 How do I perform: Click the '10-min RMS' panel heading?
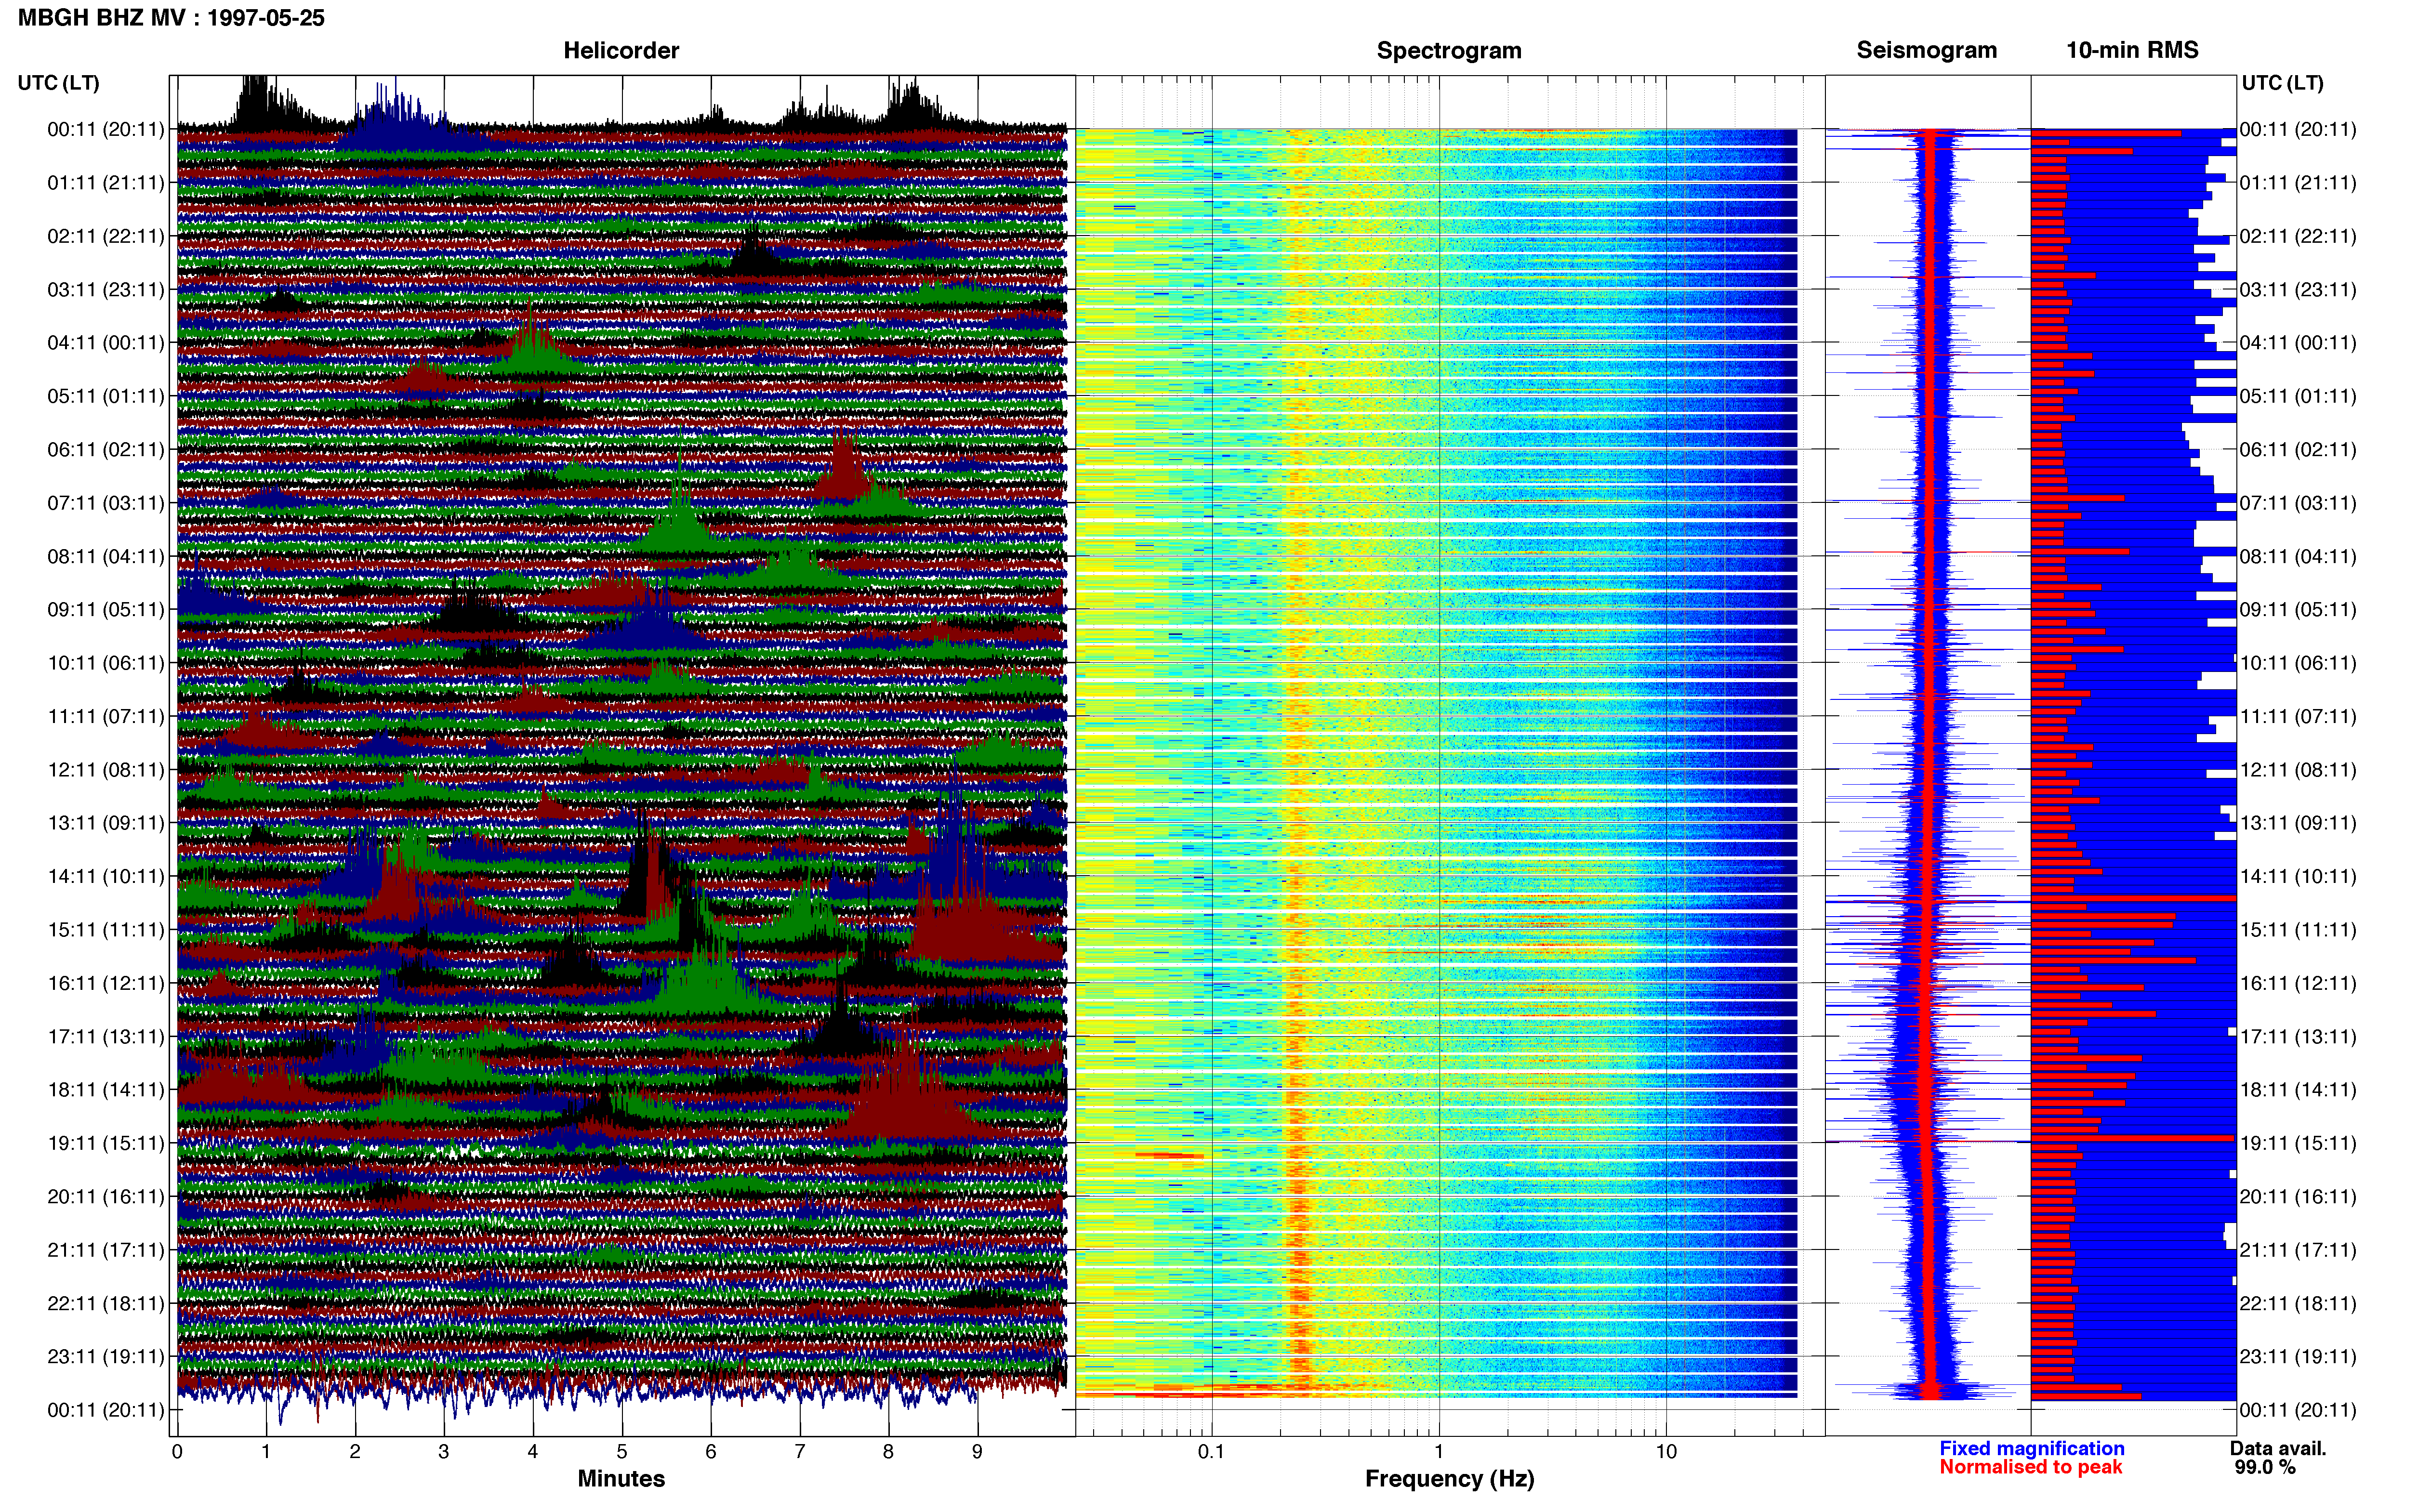pos(2132,50)
